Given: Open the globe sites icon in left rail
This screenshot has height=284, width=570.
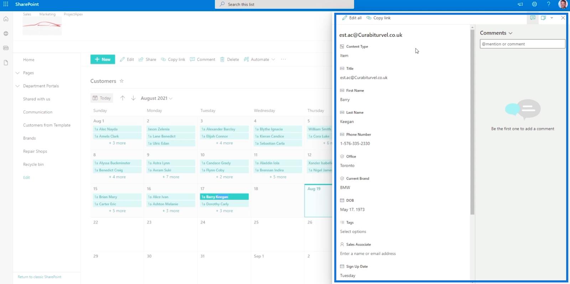Looking at the screenshot, I should point(6,33).
